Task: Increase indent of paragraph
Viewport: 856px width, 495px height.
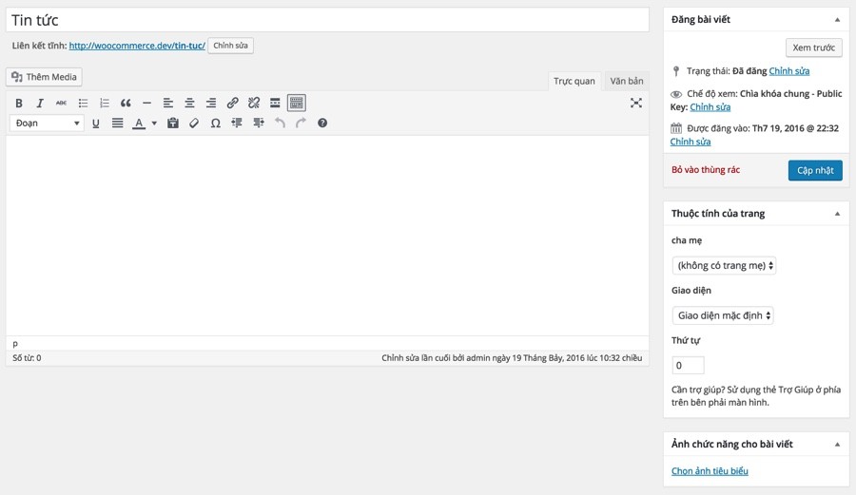Action: (x=258, y=124)
